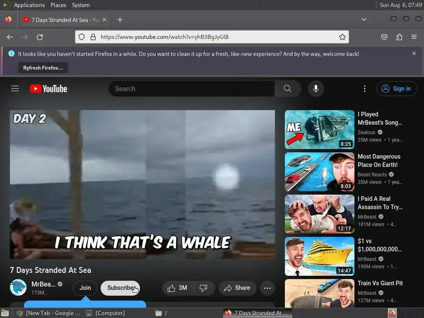Click the Zealous channel name
The width and height of the screenshot is (424, 318).
(366, 132)
